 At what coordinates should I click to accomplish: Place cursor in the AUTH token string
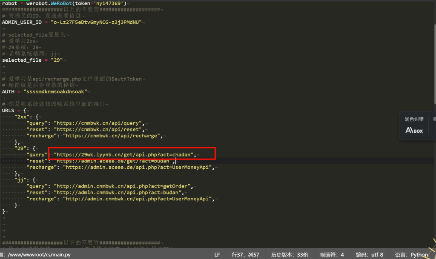coord(55,91)
